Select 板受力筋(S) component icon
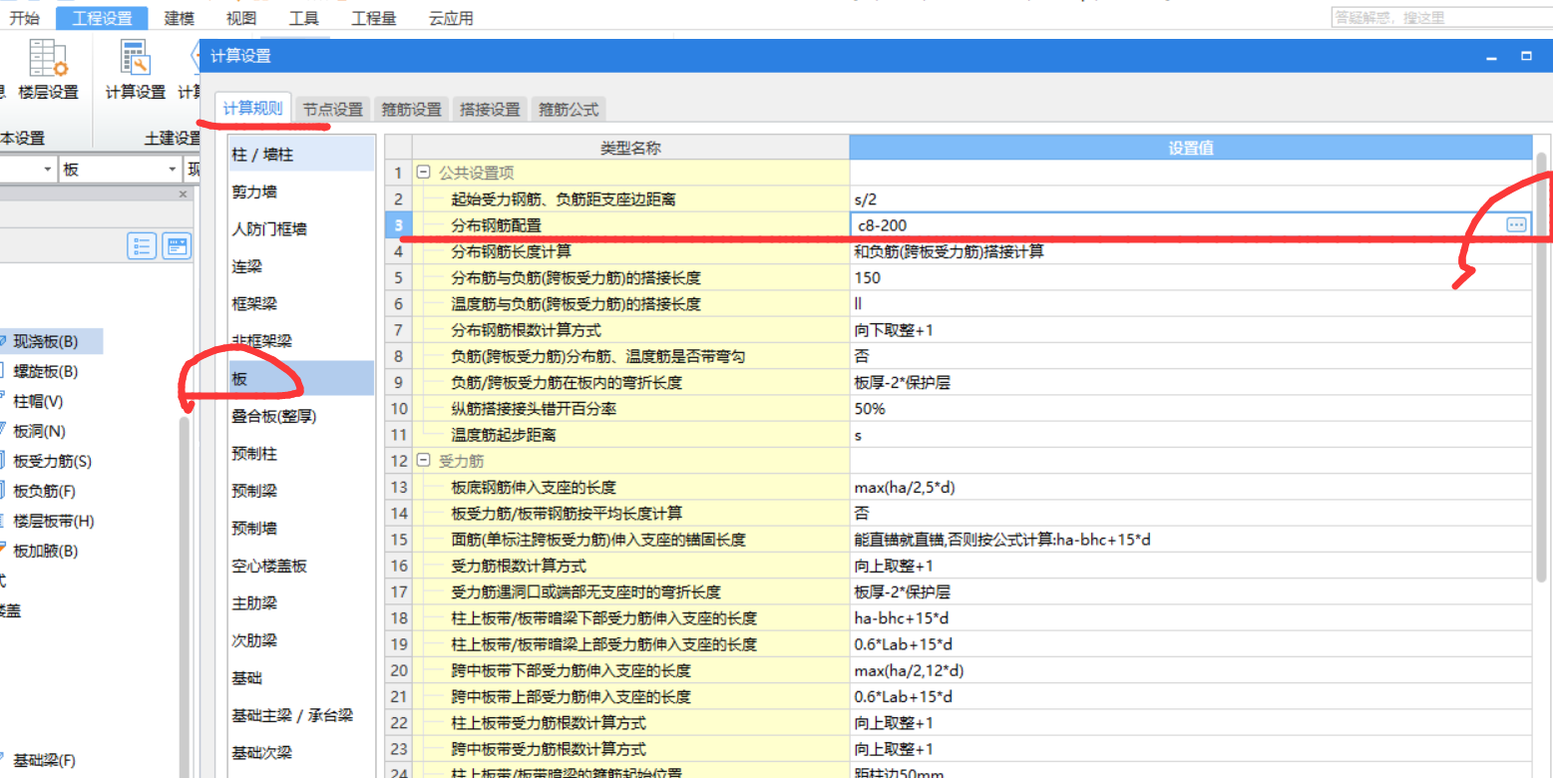This screenshot has width=1553, height=778. [x=3, y=461]
